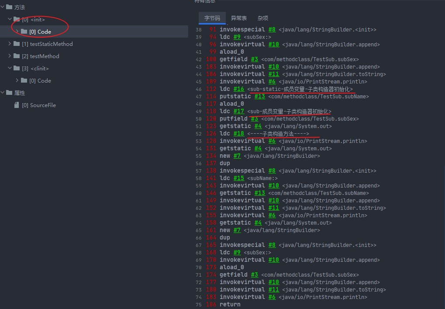This screenshot has width=445, height=309.
Task: Follow #10 link on line 40
Action: (x=273, y=44)
